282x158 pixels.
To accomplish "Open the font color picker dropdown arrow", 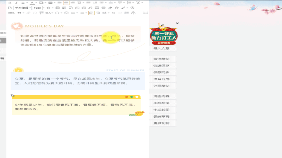I will click(x=36, y=3).
